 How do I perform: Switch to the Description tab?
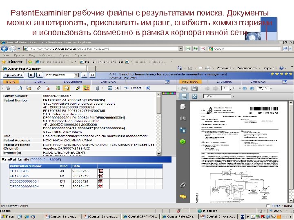tap(73, 82)
